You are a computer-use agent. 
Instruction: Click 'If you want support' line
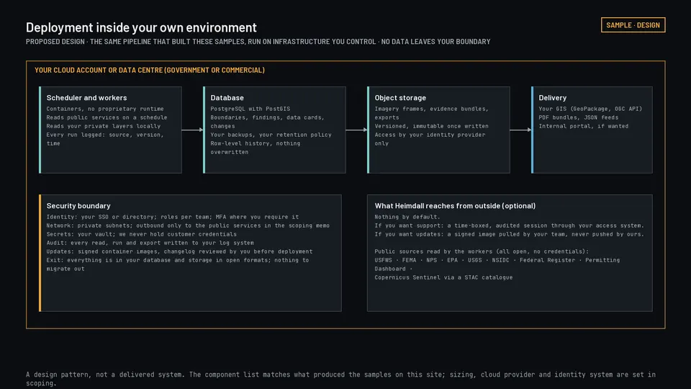510,225
